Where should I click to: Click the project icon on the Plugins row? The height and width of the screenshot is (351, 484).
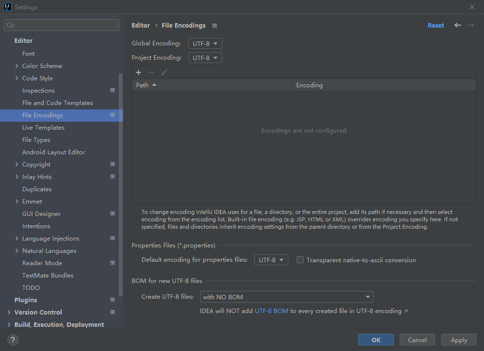click(x=113, y=300)
